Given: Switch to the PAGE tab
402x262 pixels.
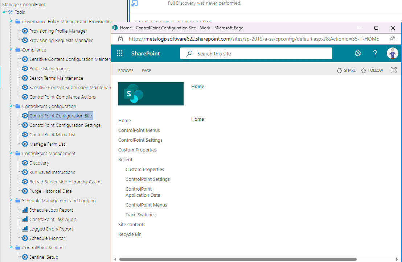Looking at the screenshot, I should tap(146, 71).
